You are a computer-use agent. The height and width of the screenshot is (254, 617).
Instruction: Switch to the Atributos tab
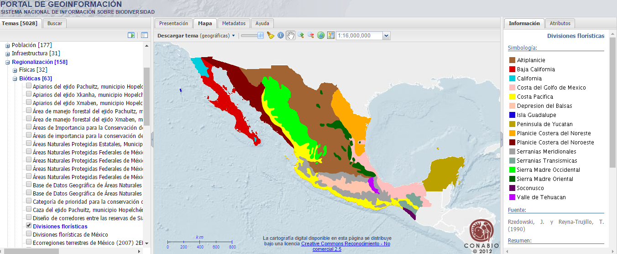click(560, 23)
